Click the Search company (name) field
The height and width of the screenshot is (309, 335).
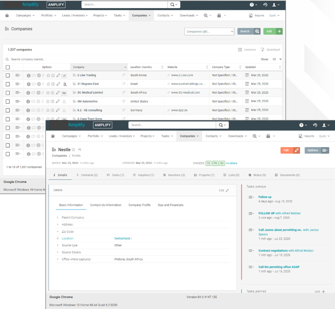28,59
